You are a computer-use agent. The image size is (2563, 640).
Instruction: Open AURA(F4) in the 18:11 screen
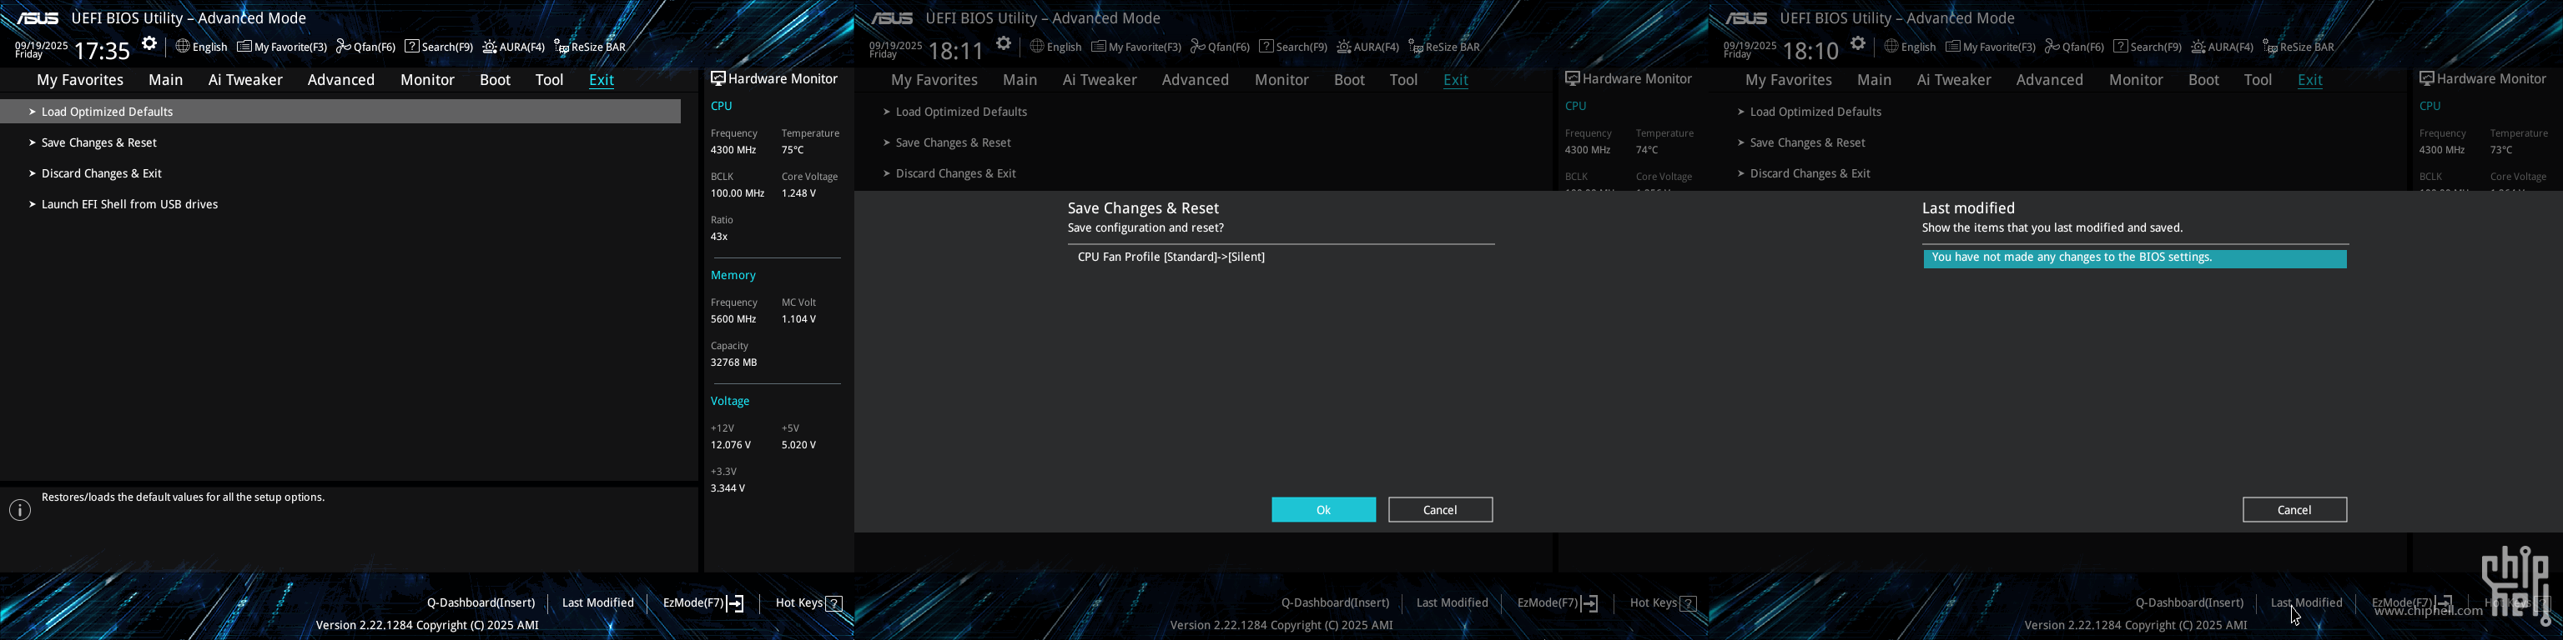[1369, 47]
